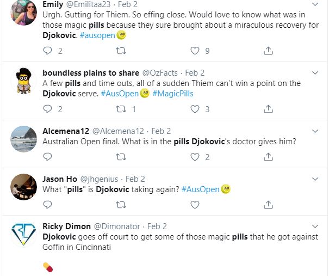Open options chevron on Emily's tweet
Image resolution: width=329 pixels, height=276 pixels.
316,3
